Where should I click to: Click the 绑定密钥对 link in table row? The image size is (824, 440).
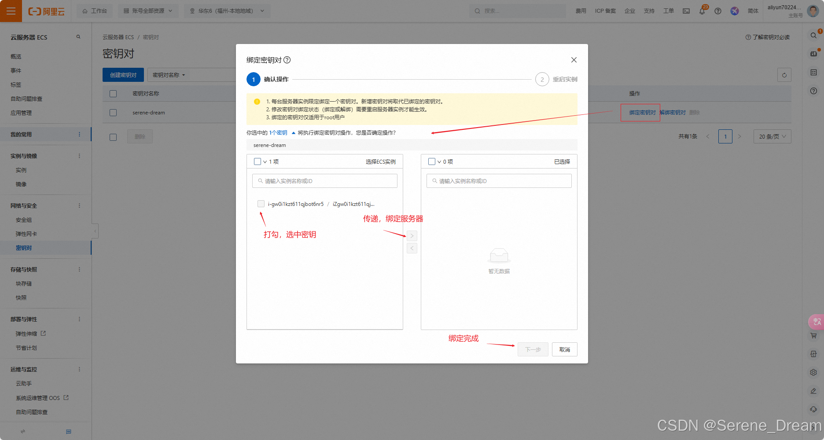pos(642,113)
